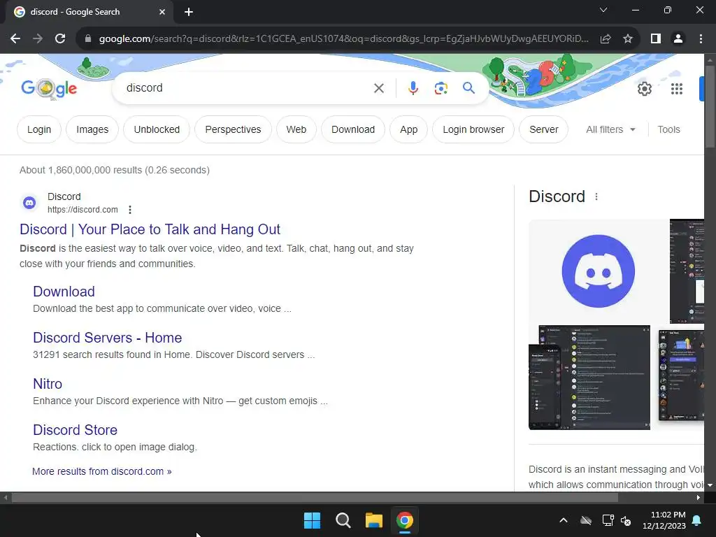This screenshot has height=537, width=716.
Task: Open a new browser tab
Action: click(189, 12)
